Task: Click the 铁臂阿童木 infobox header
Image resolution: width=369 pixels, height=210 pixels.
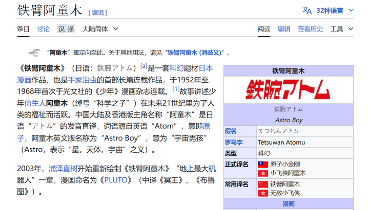Action: click(x=288, y=71)
